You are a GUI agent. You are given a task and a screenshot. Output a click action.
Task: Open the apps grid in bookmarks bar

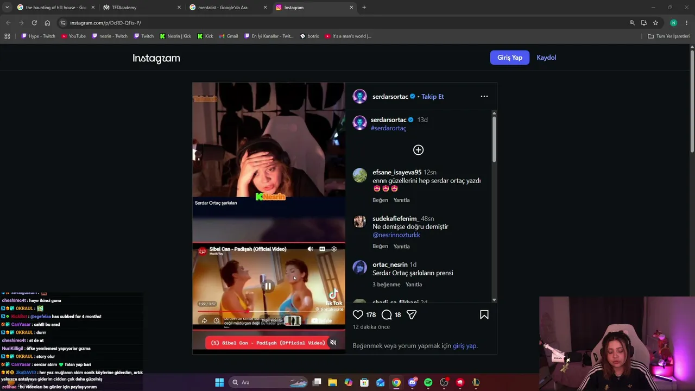coord(7,36)
